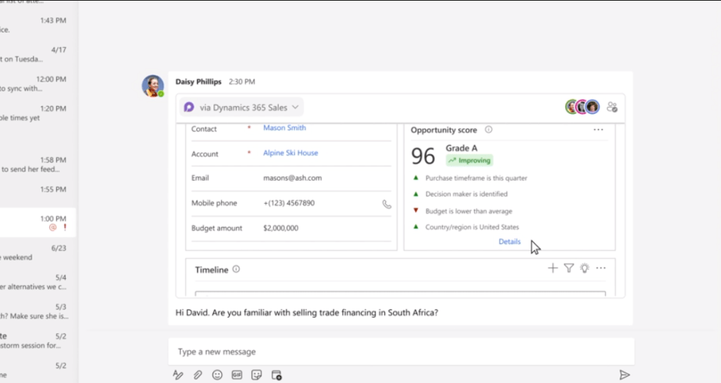Click the lightbulb icon in Timeline header
Viewport: 721px width, 383px height.
pyautogui.click(x=584, y=268)
